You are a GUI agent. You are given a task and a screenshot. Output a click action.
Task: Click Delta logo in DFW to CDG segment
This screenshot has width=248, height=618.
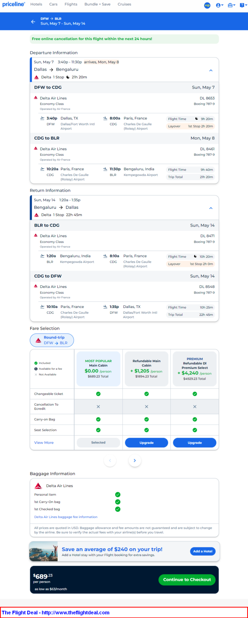click(x=36, y=98)
